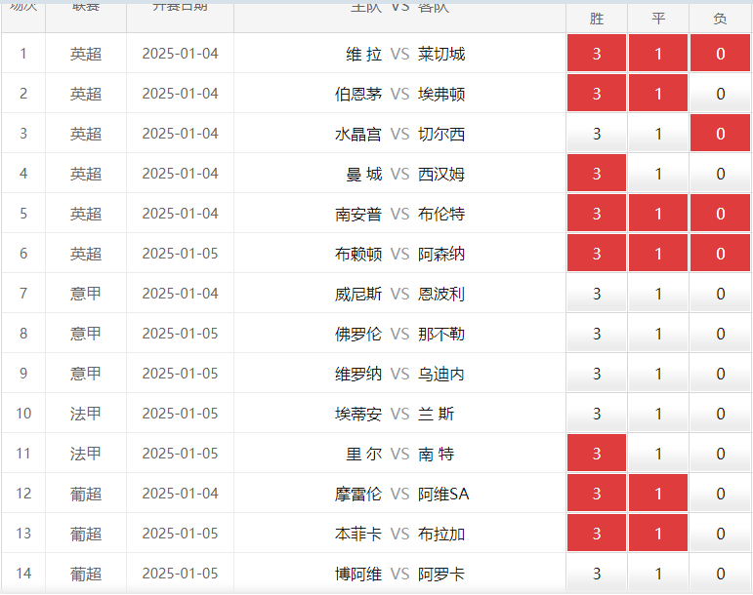Select win (3) for 维罗纳 VS 乌迪内
Screen dimensions: 753x595
(597, 374)
